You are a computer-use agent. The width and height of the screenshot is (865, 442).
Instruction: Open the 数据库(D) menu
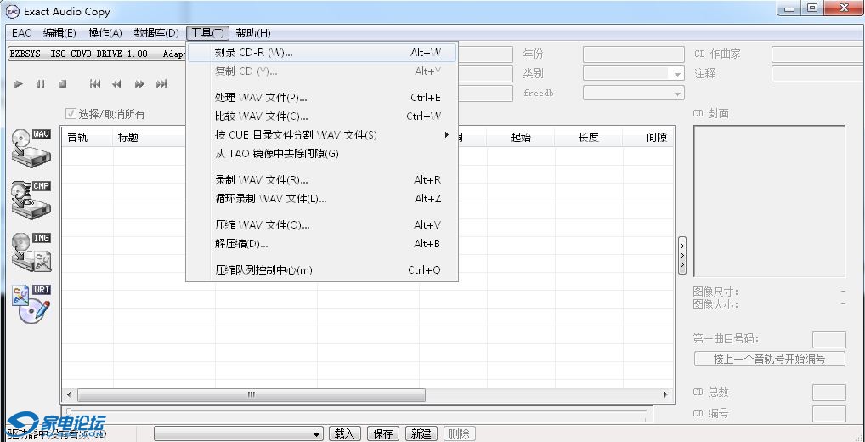(156, 33)
